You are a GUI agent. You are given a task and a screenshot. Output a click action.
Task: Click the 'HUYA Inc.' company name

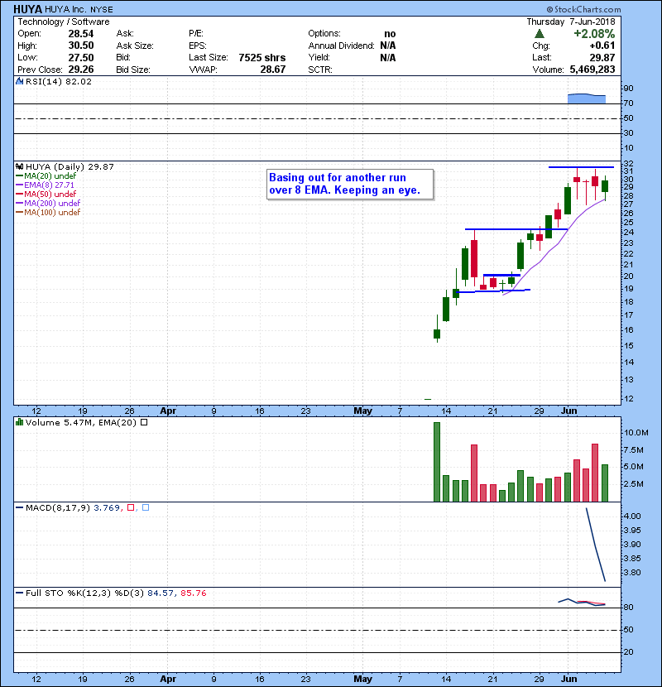(x=65, y=9)
